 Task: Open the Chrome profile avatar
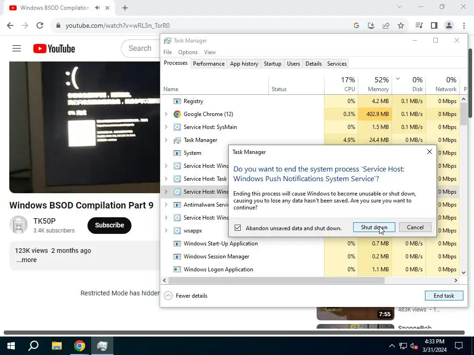click(x=449, y=26)
